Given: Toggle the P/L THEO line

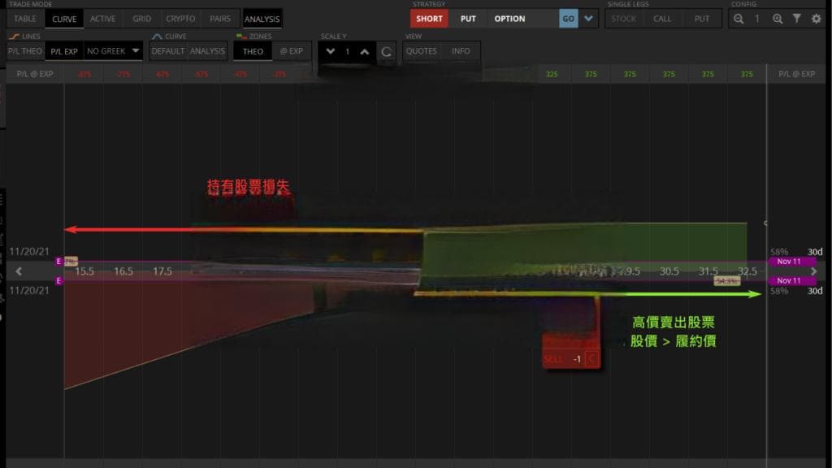Looking at the screenshot, I should pos(25,51).
